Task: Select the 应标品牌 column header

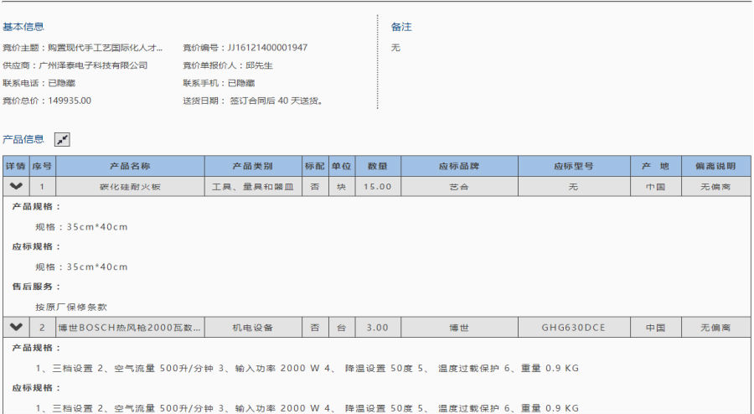Action: click(x=459, y=166)
